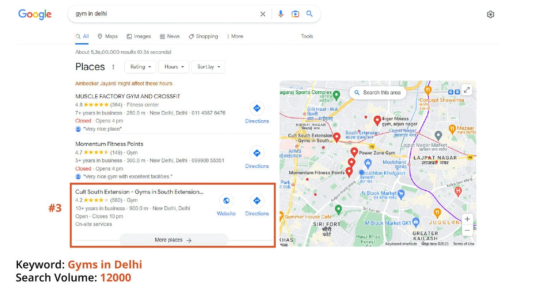
Task: Click Tiger fitness gym map pin
Action: (x=377, y=120)
